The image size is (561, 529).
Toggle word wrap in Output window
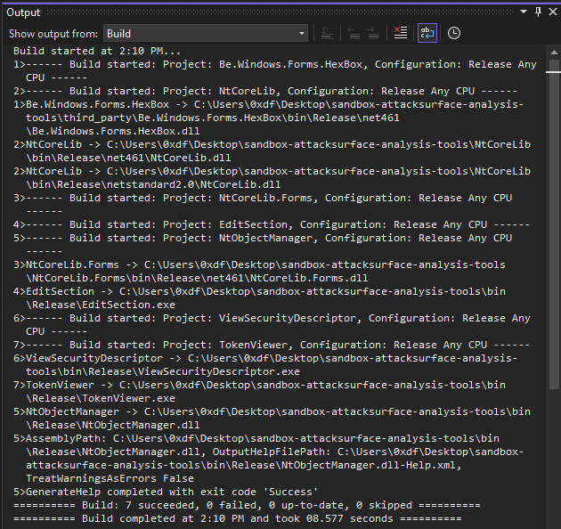coord(427,33)
